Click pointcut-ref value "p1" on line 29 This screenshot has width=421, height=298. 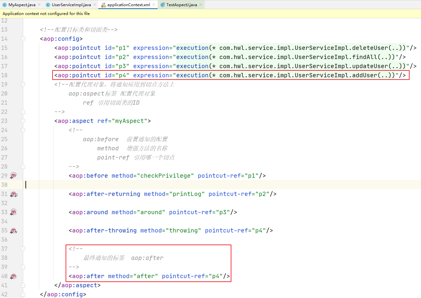(x=252, y=176)
